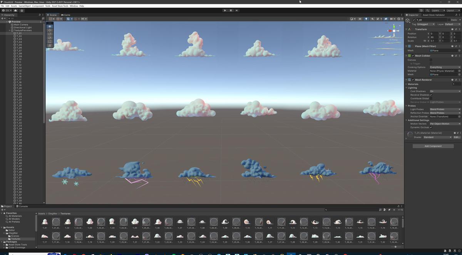This screenshot has width=462, height=255.
Task: Toggle 2D view mode in the Scene toolbar
Action: tap(360, 19)
